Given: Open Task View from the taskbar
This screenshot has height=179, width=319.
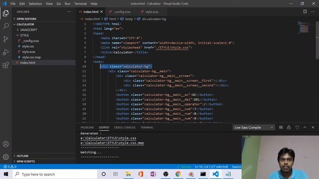Looking at the screenshot, I should pos(116,174).
